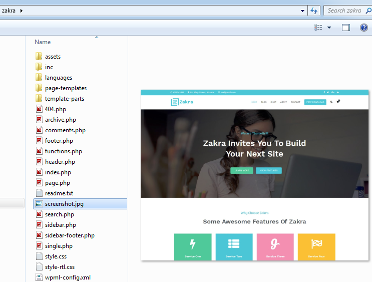The image size is (372, 282).
Task: Select the assets folder name
Action: [53, 57]
